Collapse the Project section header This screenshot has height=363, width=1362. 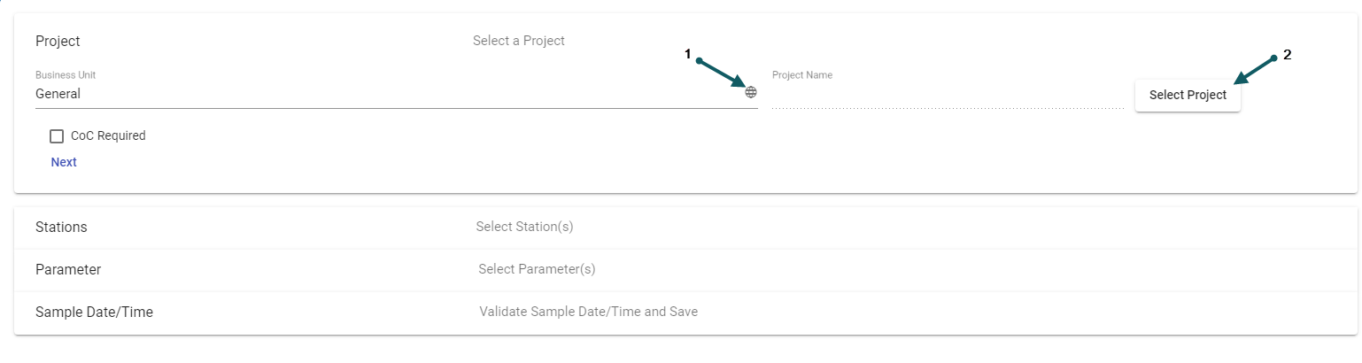(x=58, y=41)
